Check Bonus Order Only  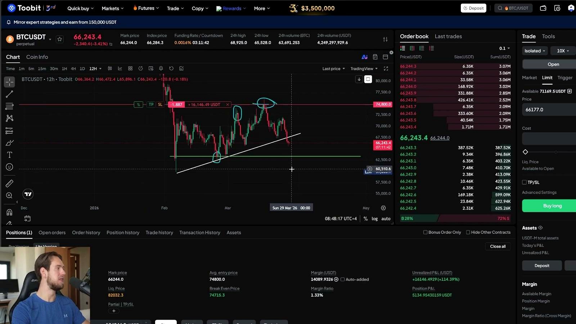coord(426,232)
